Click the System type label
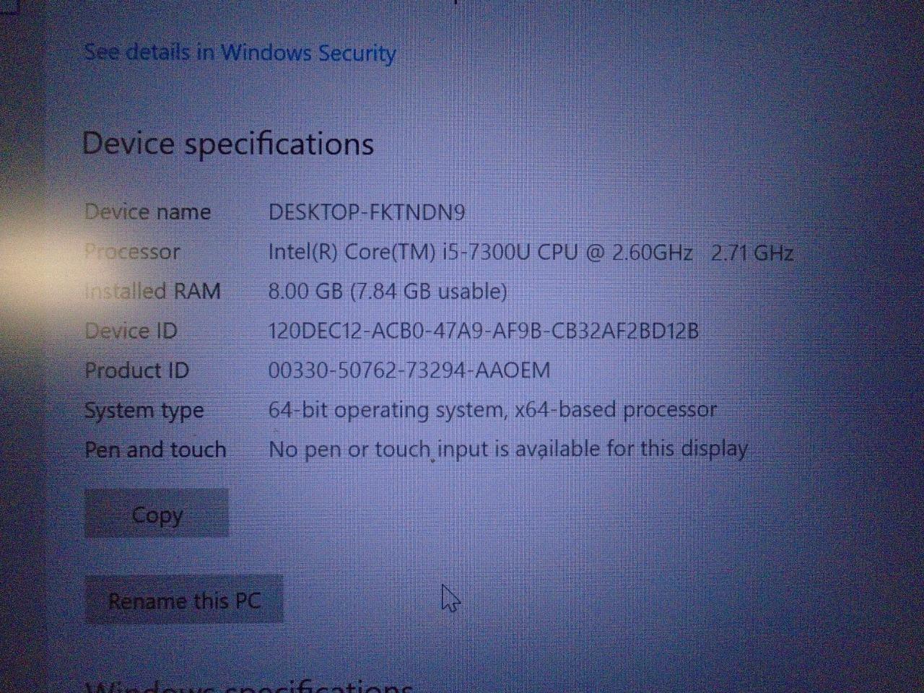Screen dimensions: 924x693 click(144, 411)
